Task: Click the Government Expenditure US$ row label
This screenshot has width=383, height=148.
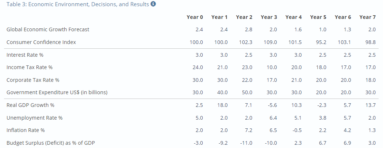Action: coord(57,92)
